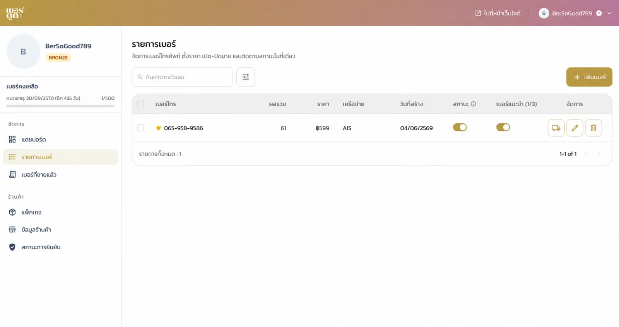Click the 1/500 quota count

pos(108,98)
